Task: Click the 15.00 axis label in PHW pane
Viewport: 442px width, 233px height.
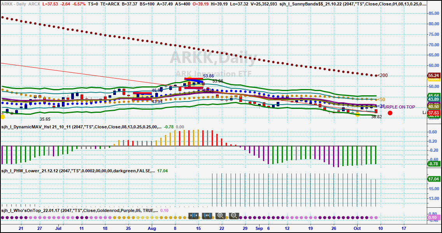Action: (433, 189)
